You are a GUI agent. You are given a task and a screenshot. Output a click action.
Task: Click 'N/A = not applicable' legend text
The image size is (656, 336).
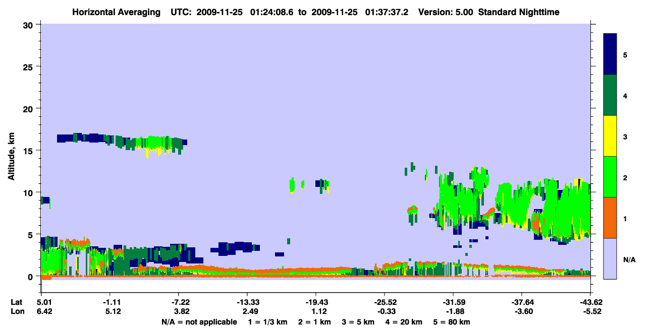199,321
